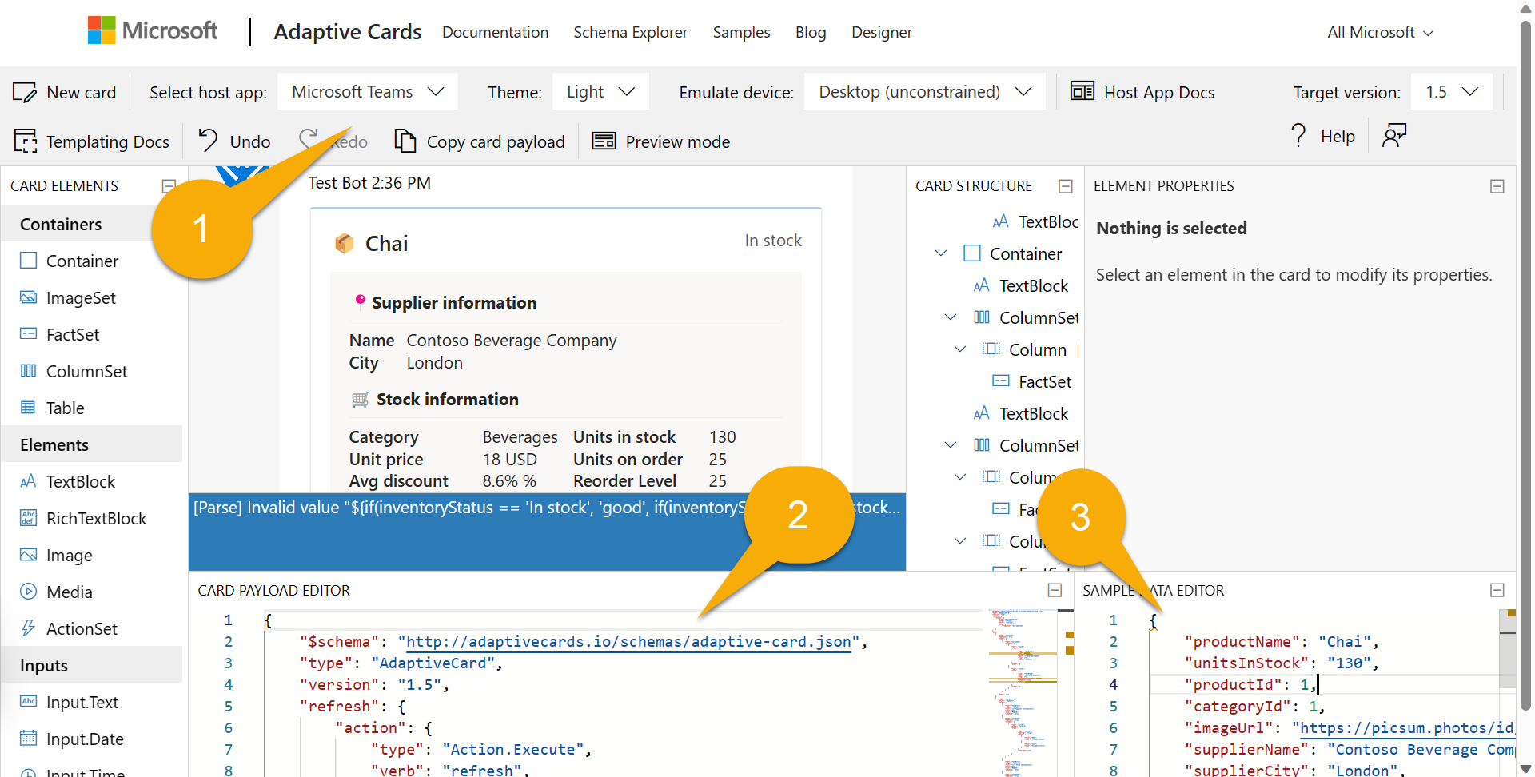Collapse the Container node in Card Structure
The image size is (1535, 777).
click(941, 253)
